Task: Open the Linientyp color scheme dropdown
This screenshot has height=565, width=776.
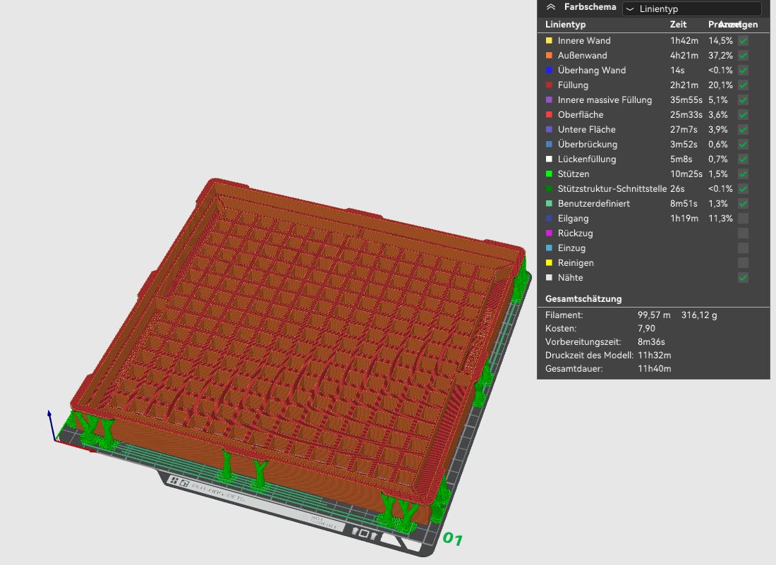Action: tap(691, 9)
